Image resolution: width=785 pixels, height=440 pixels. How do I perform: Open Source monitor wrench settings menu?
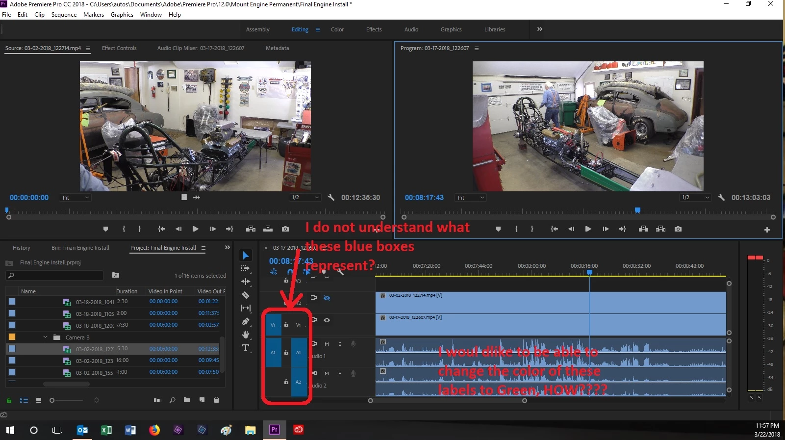(x=331, y=197)
